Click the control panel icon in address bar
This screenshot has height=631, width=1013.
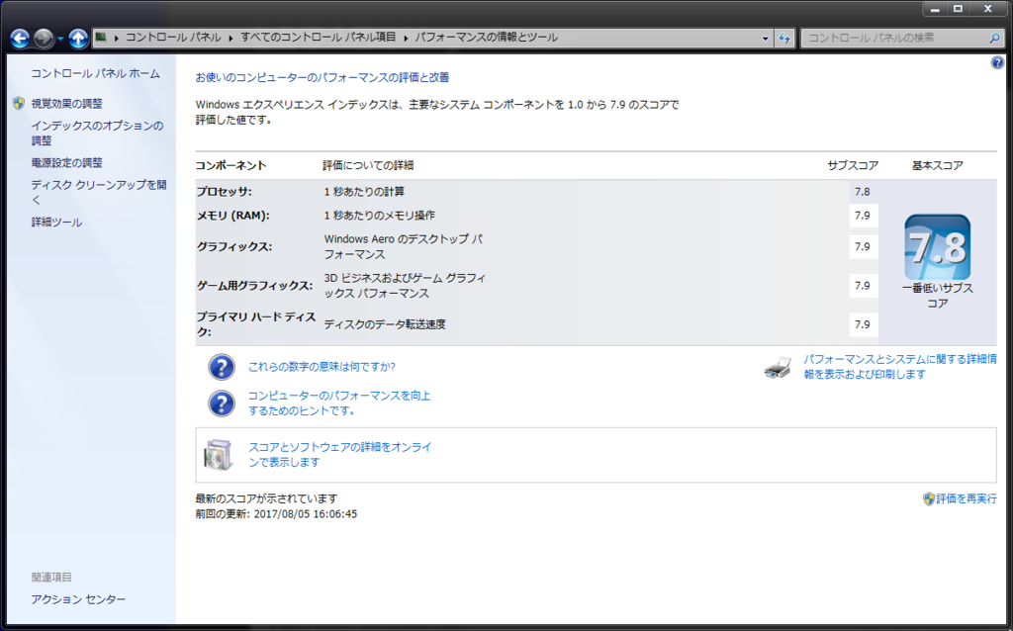click(x=101, y=38)
